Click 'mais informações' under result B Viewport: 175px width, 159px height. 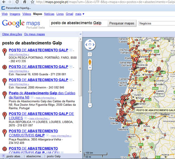point(19,71)
